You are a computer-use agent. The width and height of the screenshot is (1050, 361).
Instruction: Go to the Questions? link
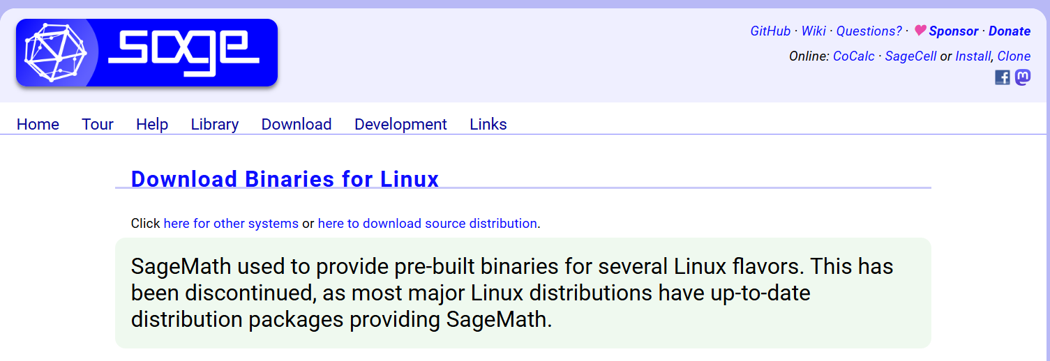[x=869, y=31]
